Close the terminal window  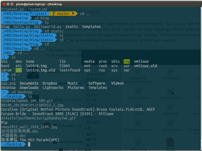point(3,4)
